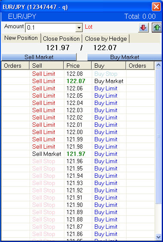The height and width of the screenshot is (242, 163).
Task: Click the red down arrow icon
Action: (143, 27)
